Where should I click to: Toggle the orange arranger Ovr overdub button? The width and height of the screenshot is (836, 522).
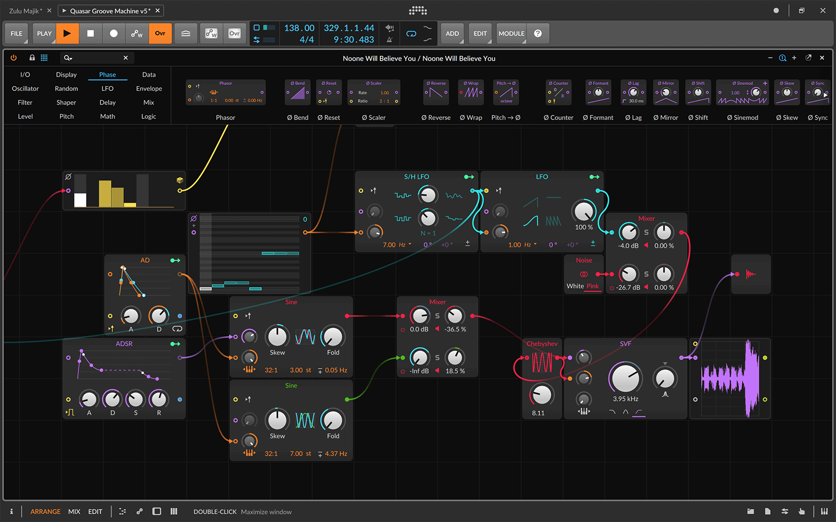click(x=160, y=33)
